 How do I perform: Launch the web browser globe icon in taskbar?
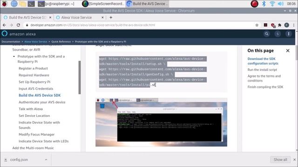pos(14,4)
